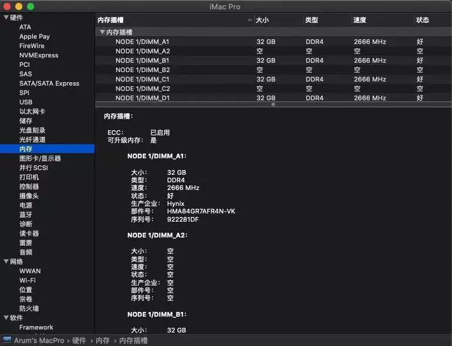This screenshot has height=346, width=452.
Task: Click 硬件 in the path bar
Action: pos(79,341)
